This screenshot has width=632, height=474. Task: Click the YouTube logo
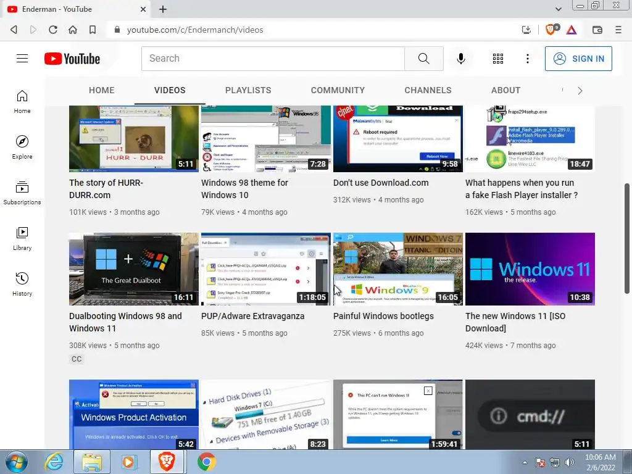[72, 59]
